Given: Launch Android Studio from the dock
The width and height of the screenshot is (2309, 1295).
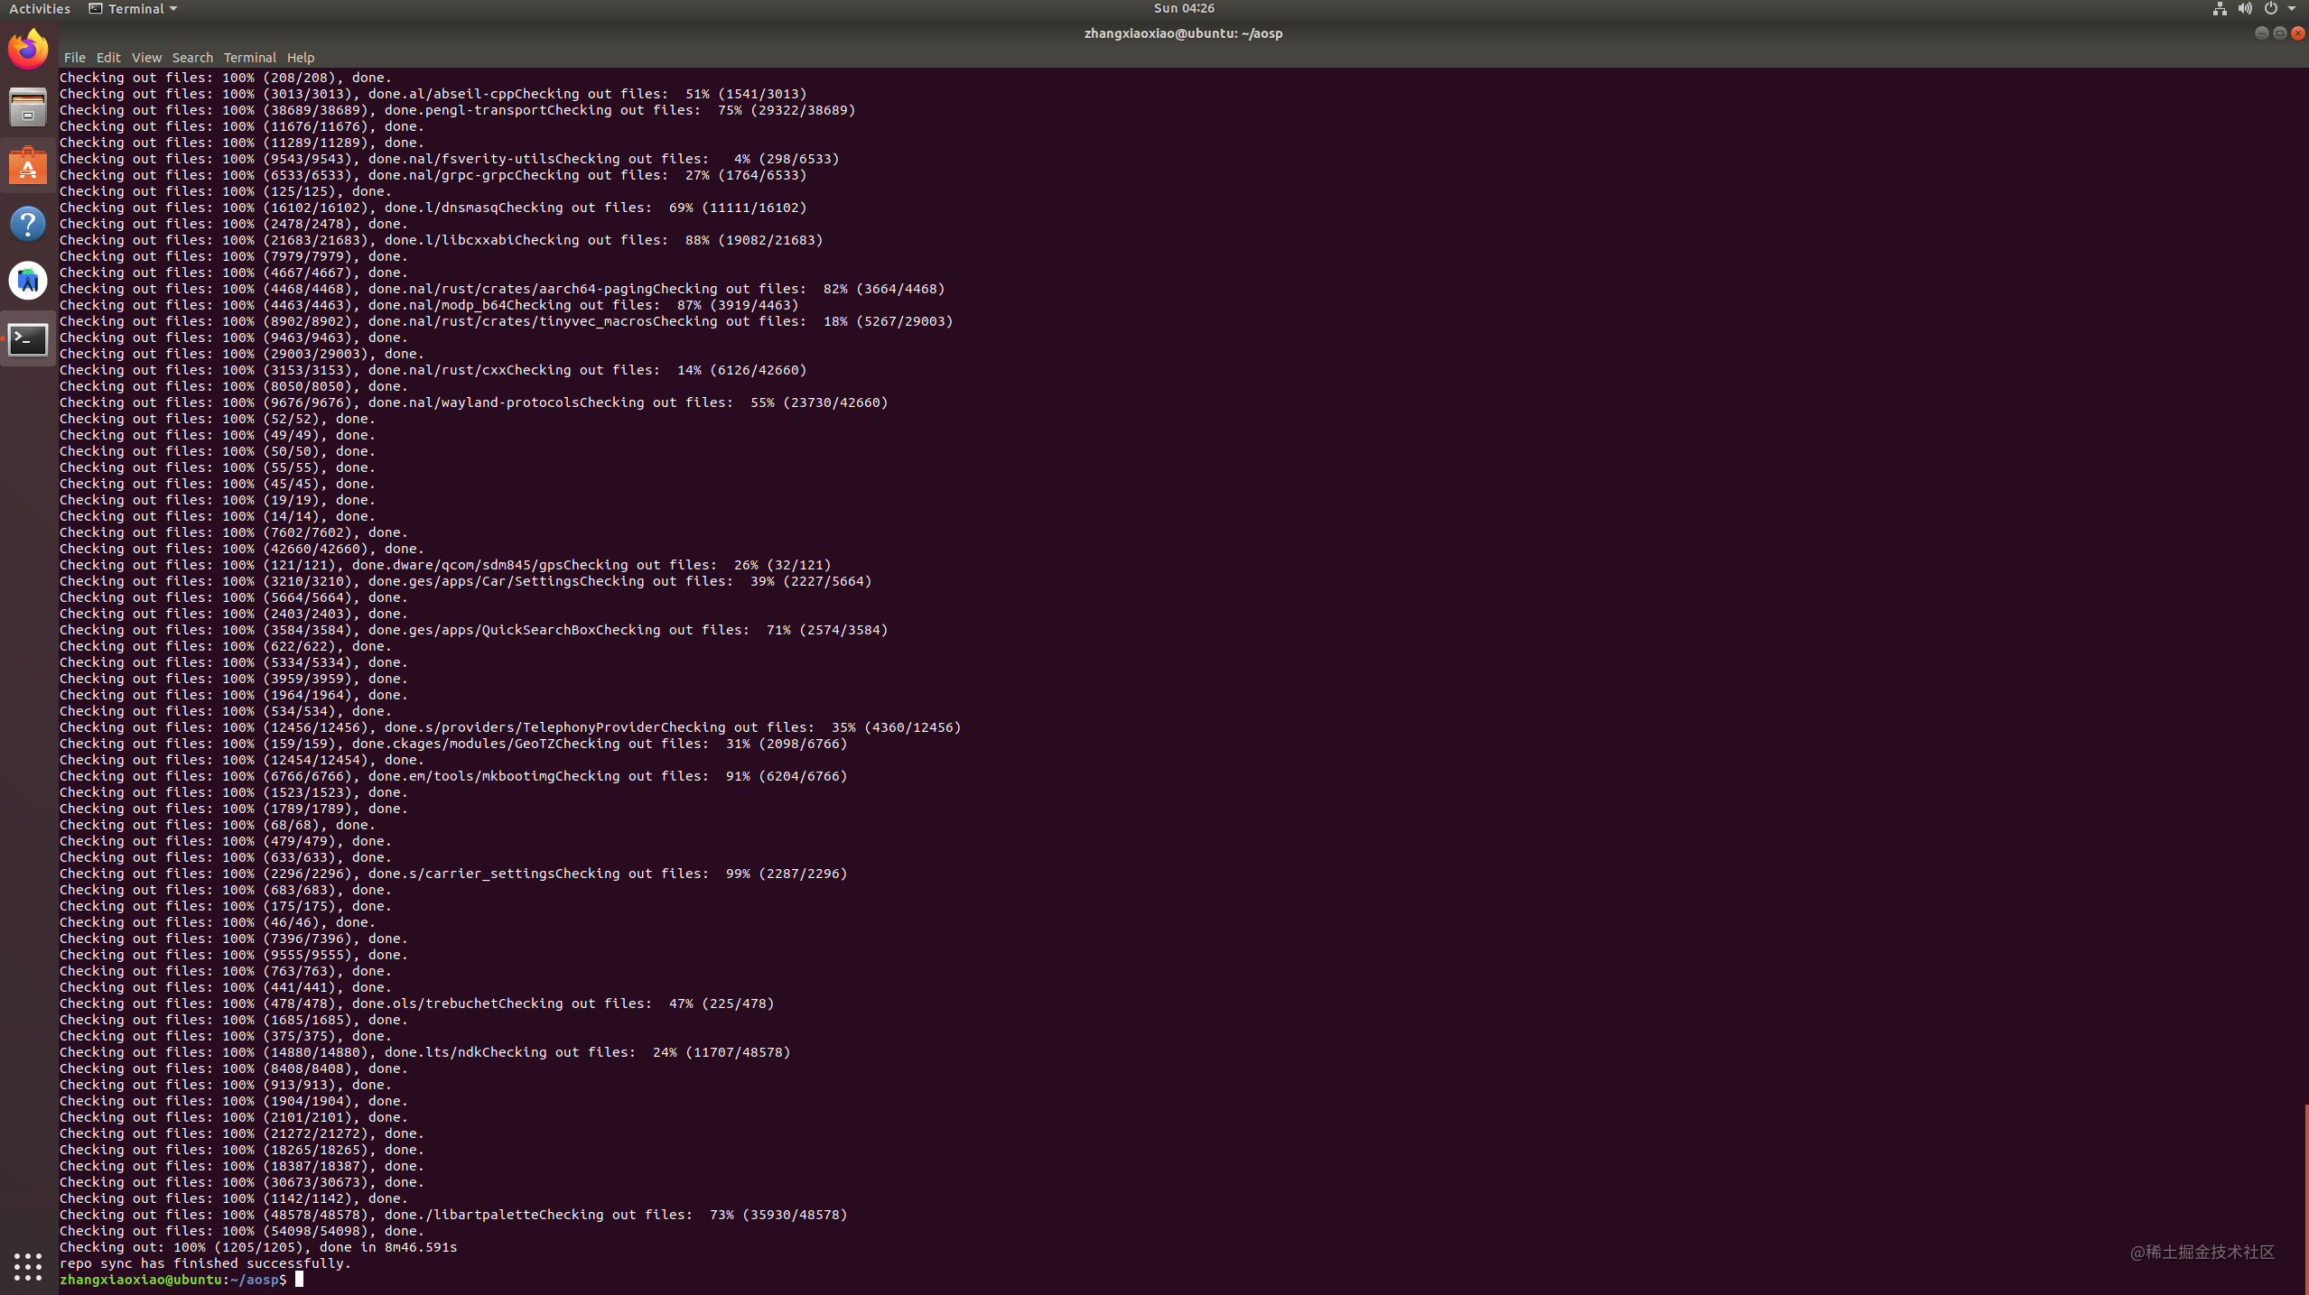Looking at the screenshot, I should pyautogui.click(x=27, y=281).
